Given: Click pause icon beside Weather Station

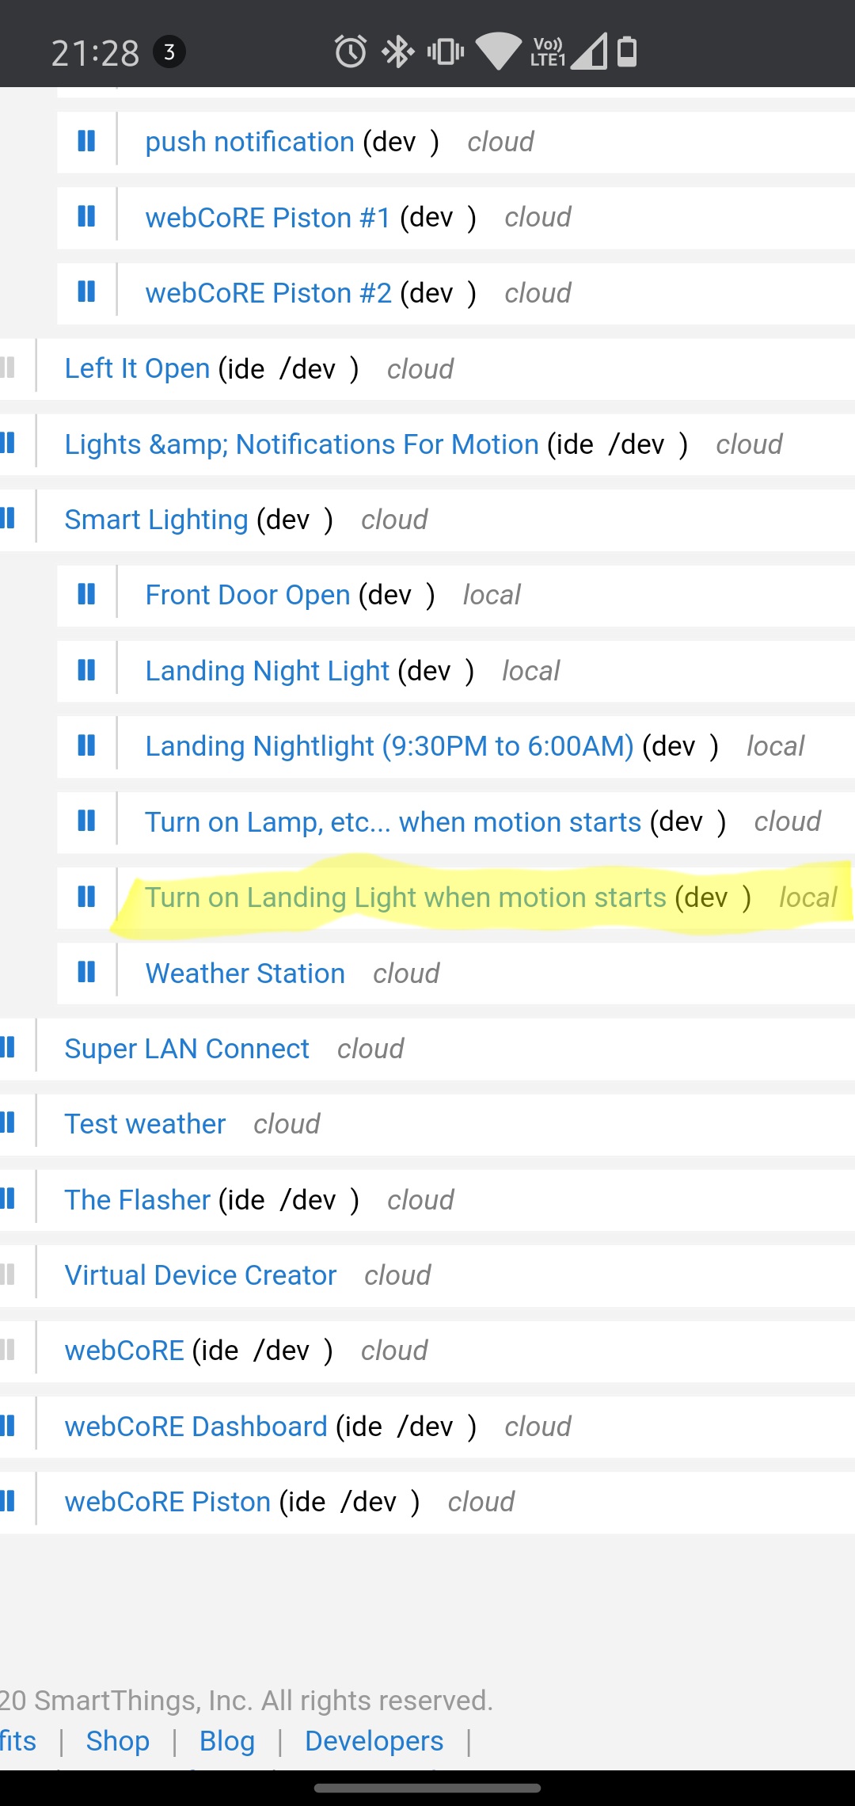Looking at the screenshot, I should (x=86, y=972).
